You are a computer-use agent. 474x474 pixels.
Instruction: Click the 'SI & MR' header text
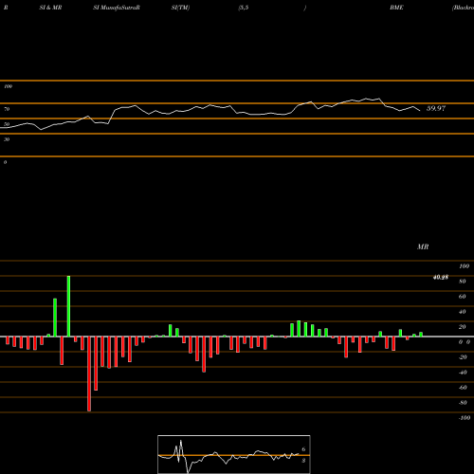click(50, 8)
